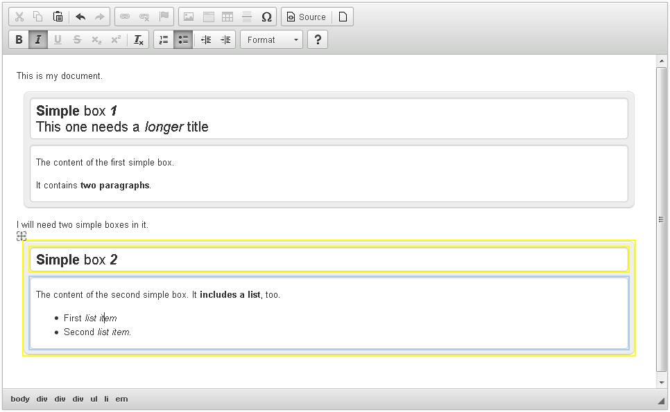Decrease the indent
This screenshot has width=670, height=412.
[x=206, y=39]
